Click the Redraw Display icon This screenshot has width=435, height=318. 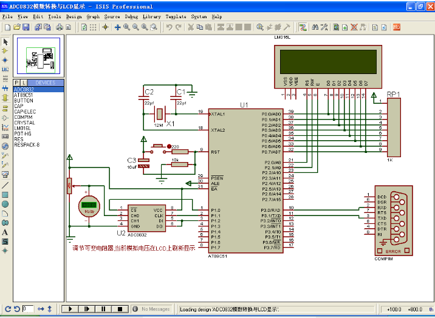click(84, 27)
